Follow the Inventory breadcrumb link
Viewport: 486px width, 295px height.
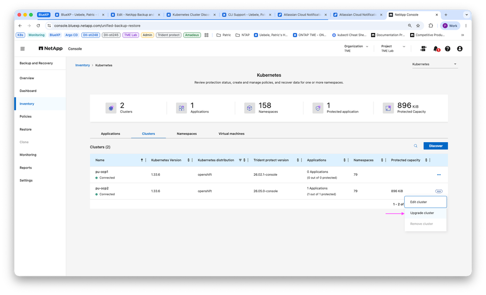[x=82, y=65]
